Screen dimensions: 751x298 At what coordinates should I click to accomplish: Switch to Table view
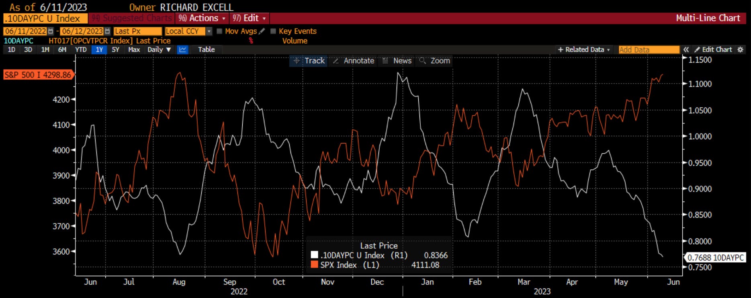(x=207, y=49)
